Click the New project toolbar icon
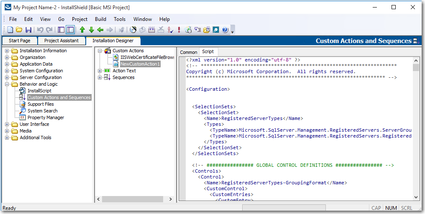Viewport: 425px width, 214px height. coord(10,30)
